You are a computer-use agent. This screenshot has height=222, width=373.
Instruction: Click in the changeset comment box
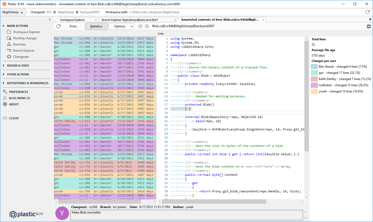point(187,215)
